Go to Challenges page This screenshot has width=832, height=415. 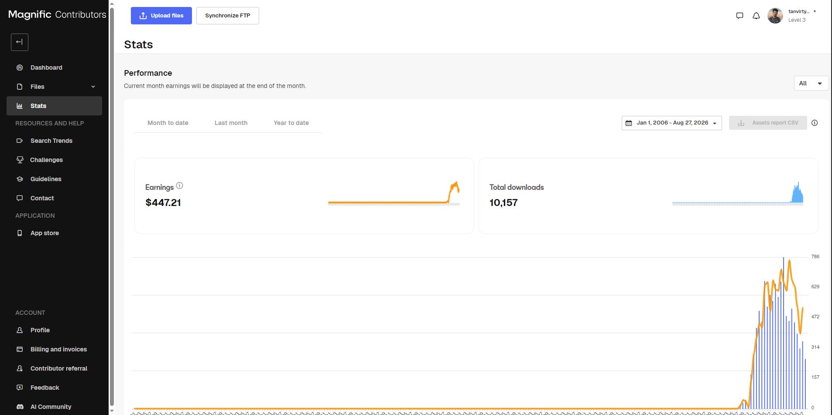(54, 160)
